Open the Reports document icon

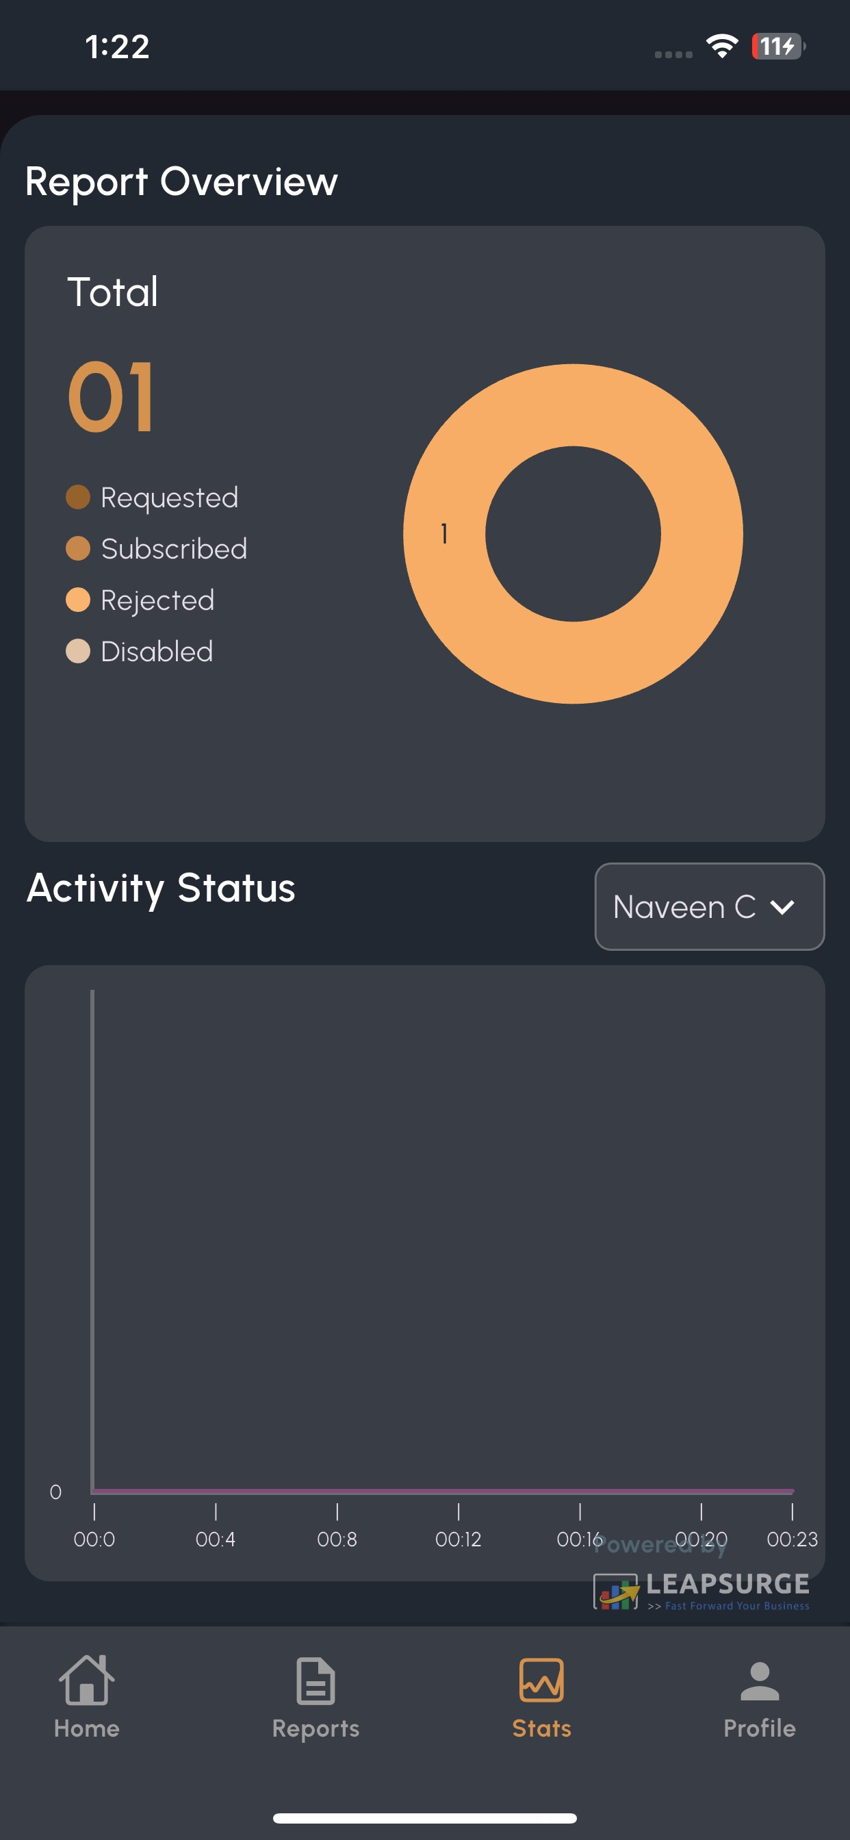pos(315,1681)
